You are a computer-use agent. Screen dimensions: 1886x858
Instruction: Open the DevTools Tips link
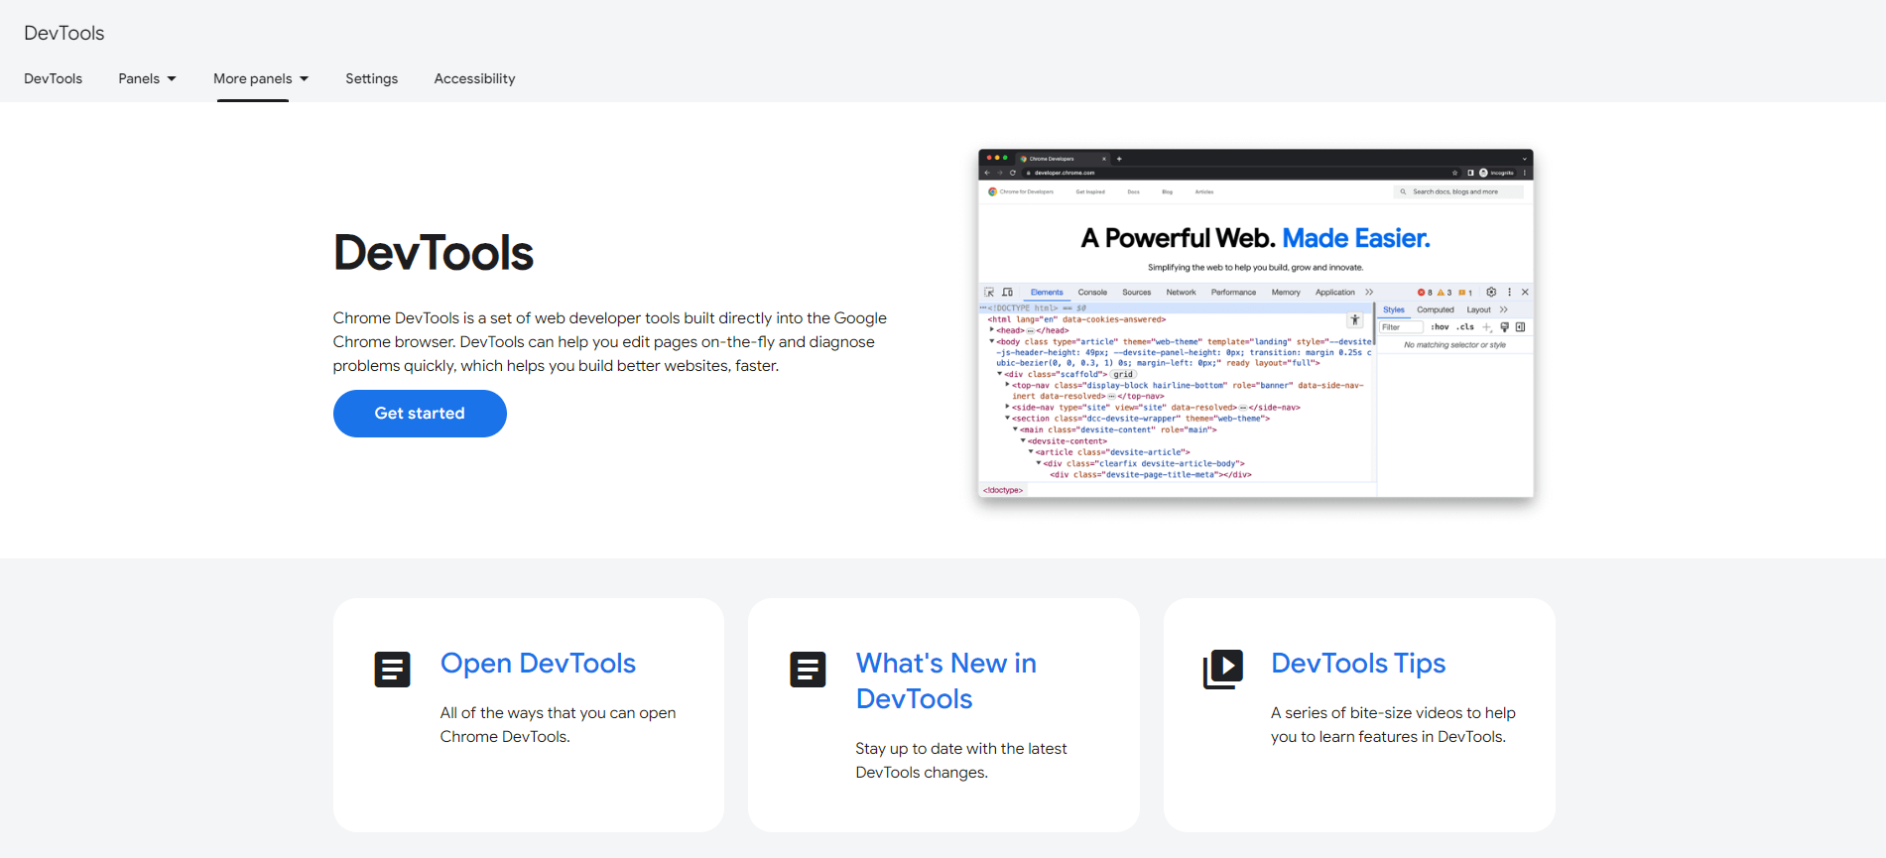1358,663
